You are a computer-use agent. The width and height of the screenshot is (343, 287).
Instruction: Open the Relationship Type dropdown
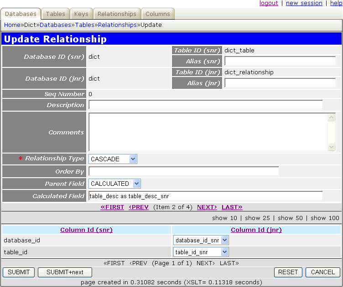point(113,159)
